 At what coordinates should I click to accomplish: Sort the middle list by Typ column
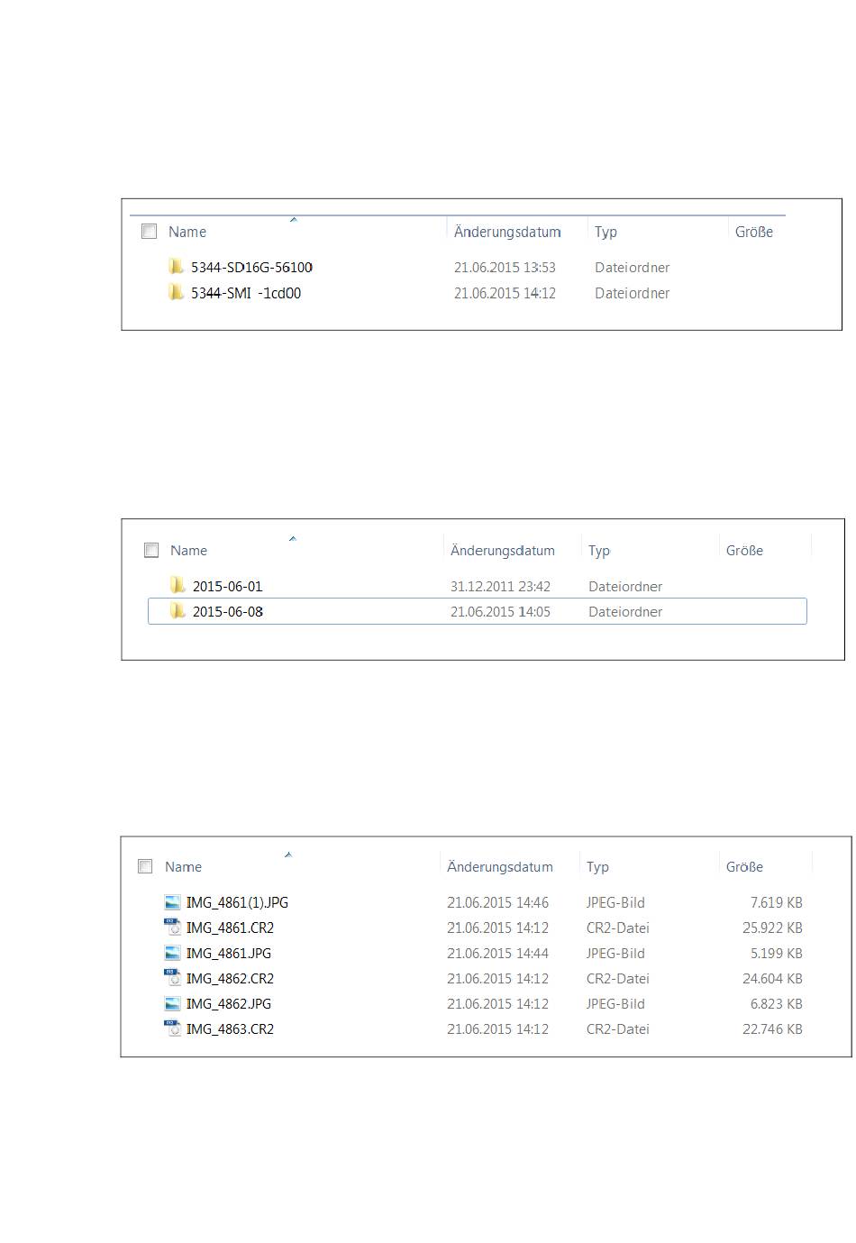click(599, 550)
